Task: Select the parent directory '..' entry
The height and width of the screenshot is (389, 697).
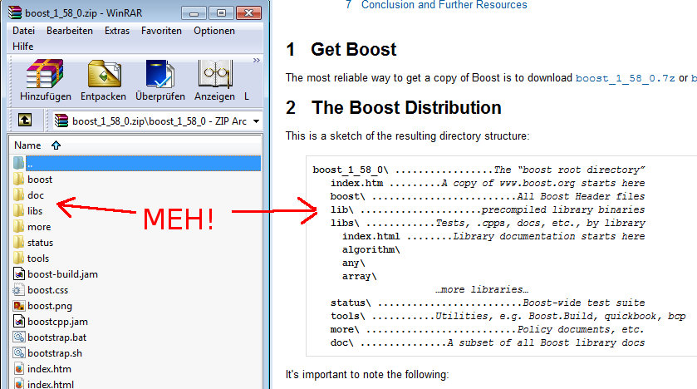Action: 30,164
